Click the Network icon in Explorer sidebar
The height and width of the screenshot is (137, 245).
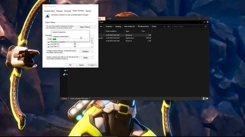(x=64, y=75)
